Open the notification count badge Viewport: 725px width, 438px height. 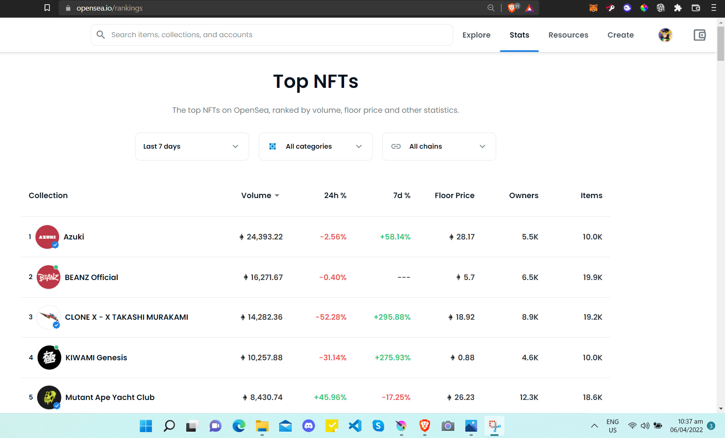tap(711, 426)
